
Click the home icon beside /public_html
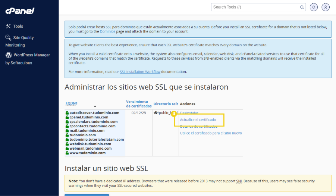coord(156,113)
